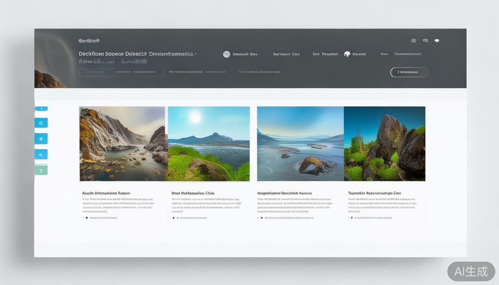Image resolution: width=499 pixels, height=285 pixels.
Task: Click the second blue sidebar button
Action: [41, 123]
